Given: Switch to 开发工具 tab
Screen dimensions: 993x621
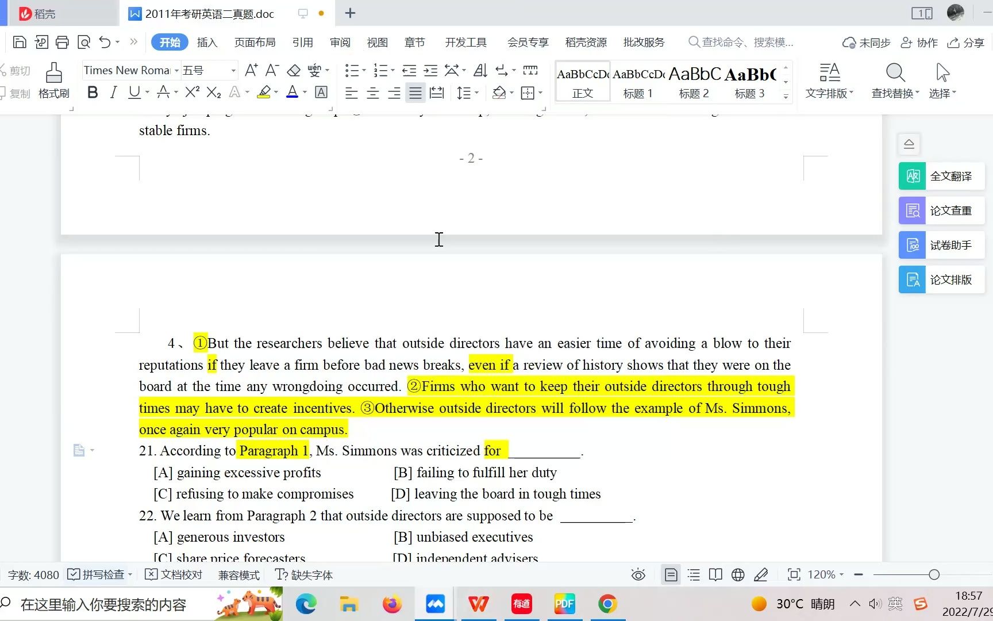Looking at the screenshot, I should click(x=465, y=42).
